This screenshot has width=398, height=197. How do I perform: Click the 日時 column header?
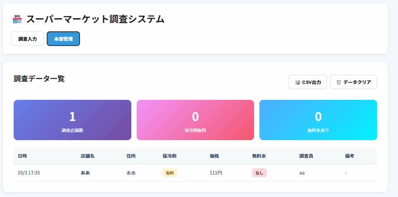click(x=22, y=156)
